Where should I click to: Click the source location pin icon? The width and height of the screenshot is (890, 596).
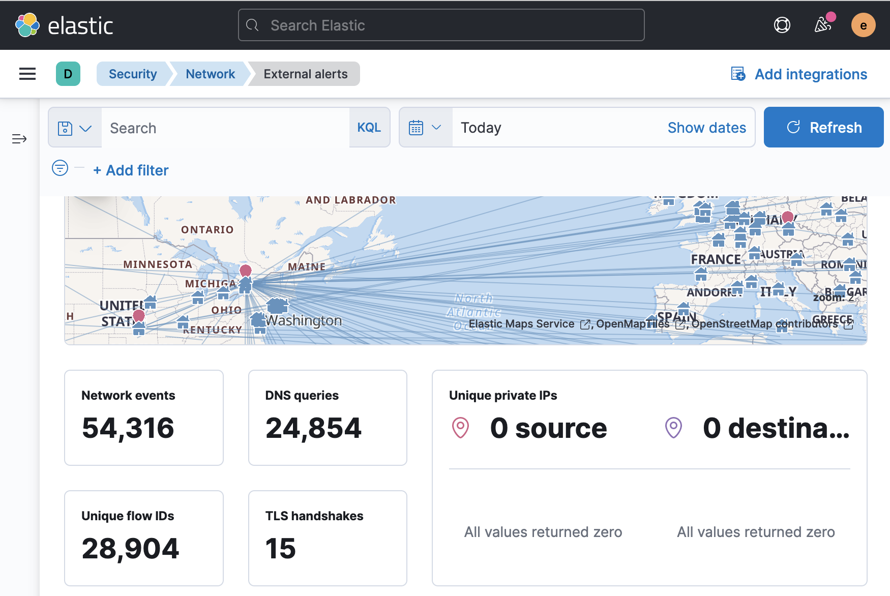(x=460, y=428)
